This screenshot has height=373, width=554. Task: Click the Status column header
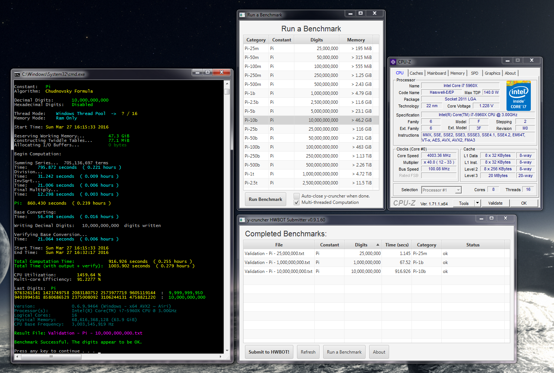tap(473, 245)
